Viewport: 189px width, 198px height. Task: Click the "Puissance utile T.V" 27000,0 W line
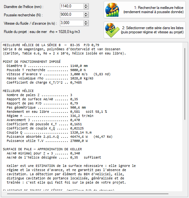(47, 141)
